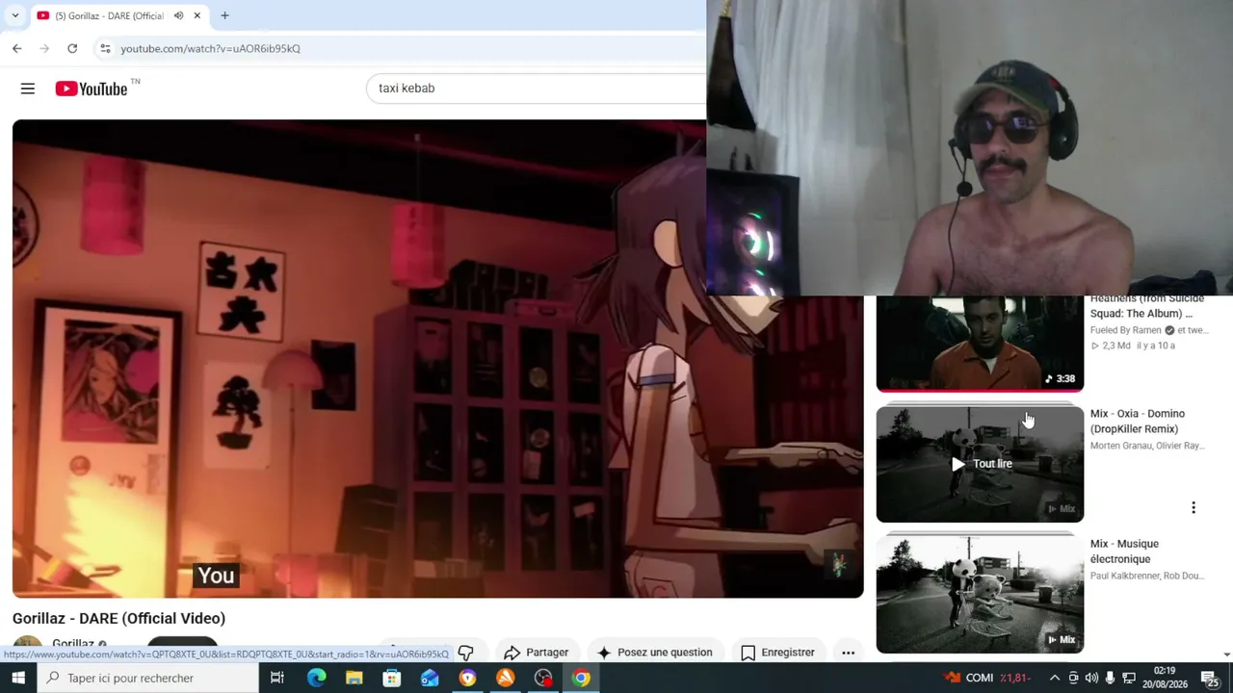Open site information icon in address bar
The width and height of the screenshot is (1233, 693).
click(x=105, y=48)
